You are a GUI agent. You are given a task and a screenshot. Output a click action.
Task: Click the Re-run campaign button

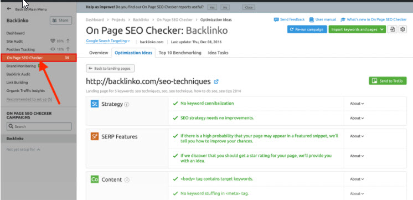307,29
